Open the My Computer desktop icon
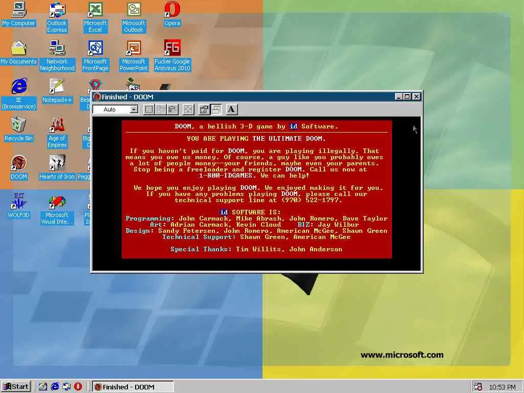The width and height of the screenshot is (524, 393). (19, 15)
